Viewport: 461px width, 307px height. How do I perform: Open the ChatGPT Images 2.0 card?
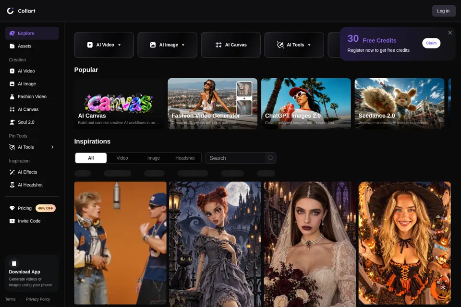[x=306, y=104]
